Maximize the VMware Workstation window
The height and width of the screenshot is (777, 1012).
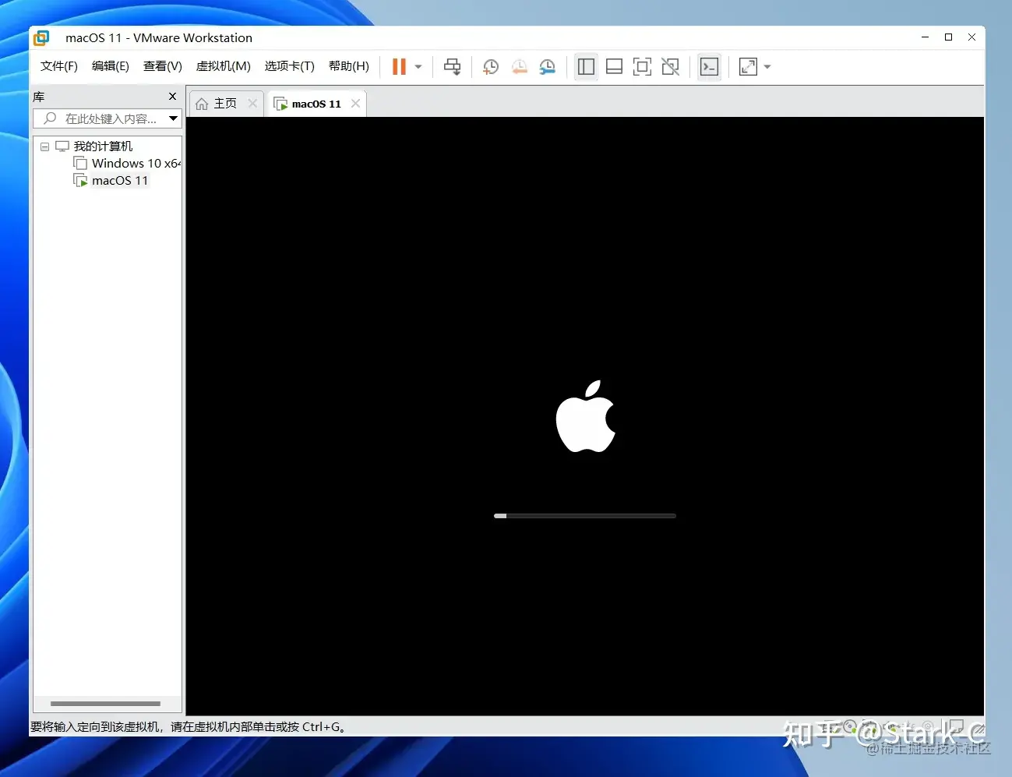click(x=948, y=37)
